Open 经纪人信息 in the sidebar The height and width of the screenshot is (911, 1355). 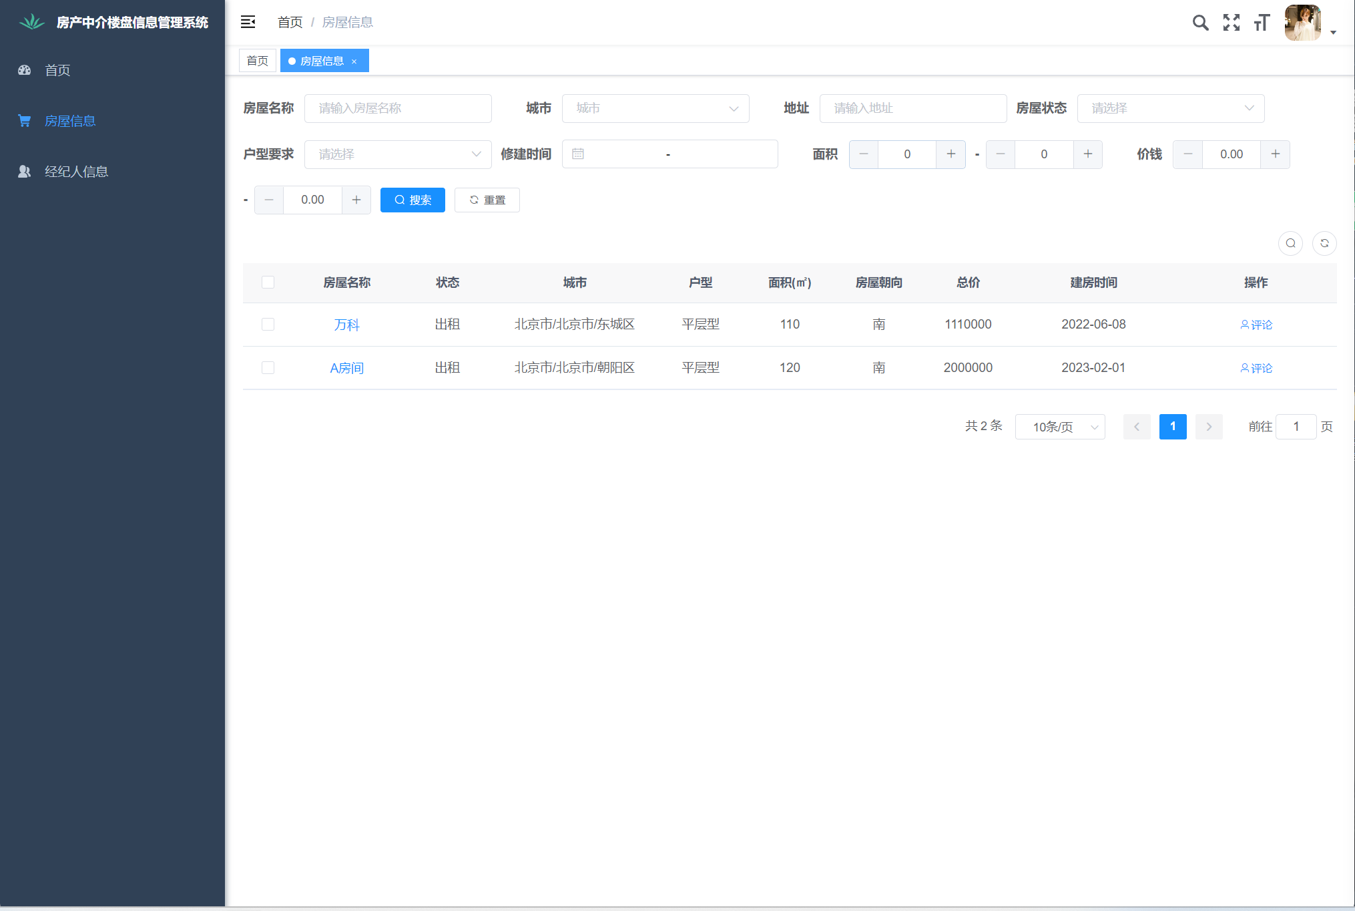point(76,172)
